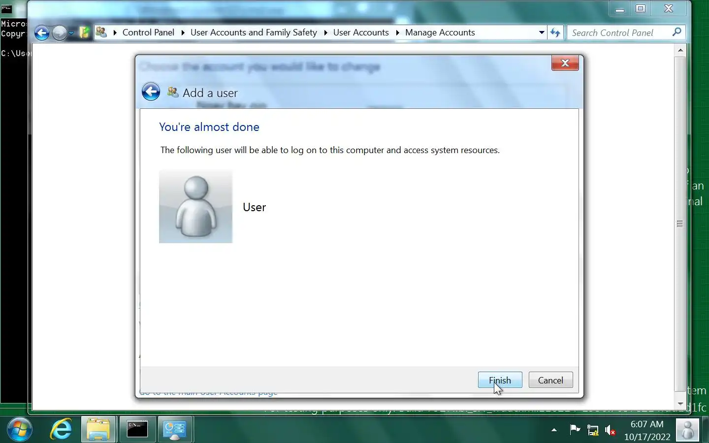Expand arrow after User Accounts breadcrumb
This screenshot has width=709, height=443.
(x=397, y=32)
